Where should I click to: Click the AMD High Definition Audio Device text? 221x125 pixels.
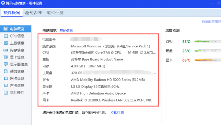point(98,93)
